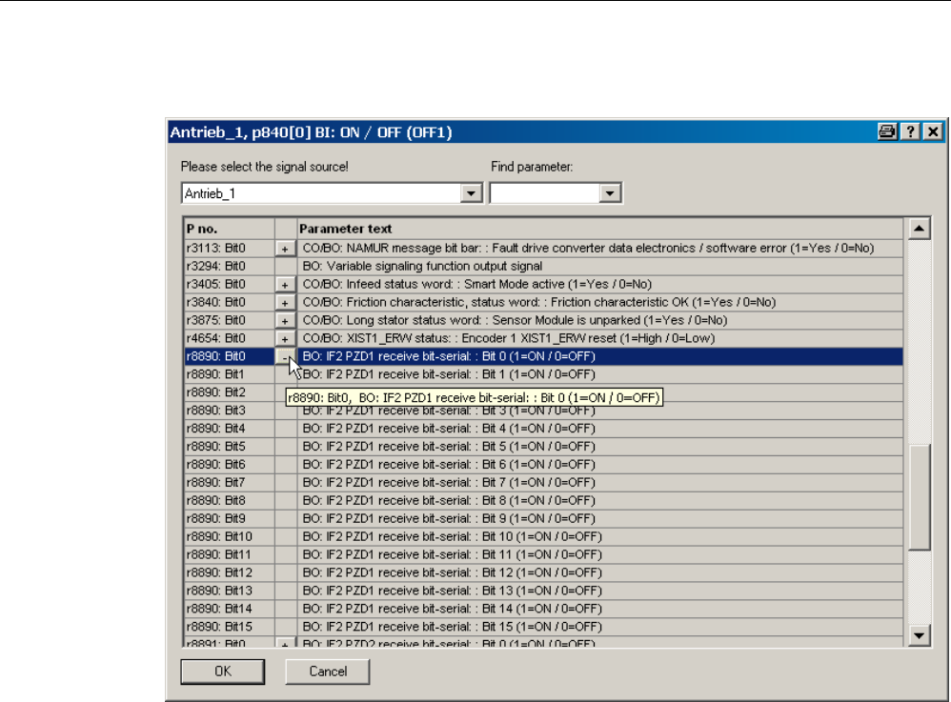Collapse the r8890 bit list

[285, 357]
